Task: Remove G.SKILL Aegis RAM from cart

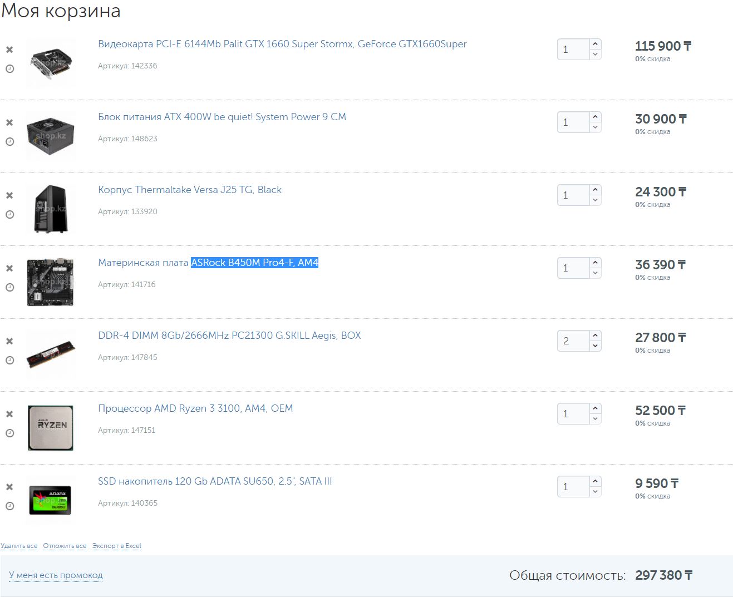Action: [9, 341]
